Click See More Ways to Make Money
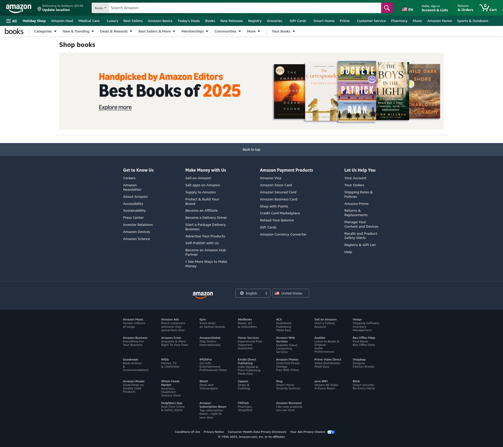This screenshot has height=447, width=503. pyautogui.click(x=206, y=264)
